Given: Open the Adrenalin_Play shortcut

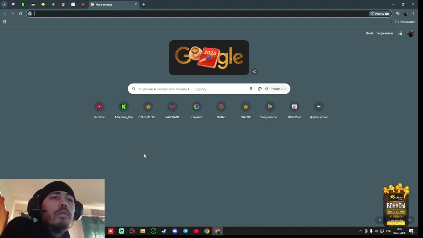Looking at the screenshot, I should (x=124, y=110).
